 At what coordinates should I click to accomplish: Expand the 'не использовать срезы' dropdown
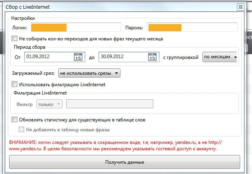pos(89,73)
